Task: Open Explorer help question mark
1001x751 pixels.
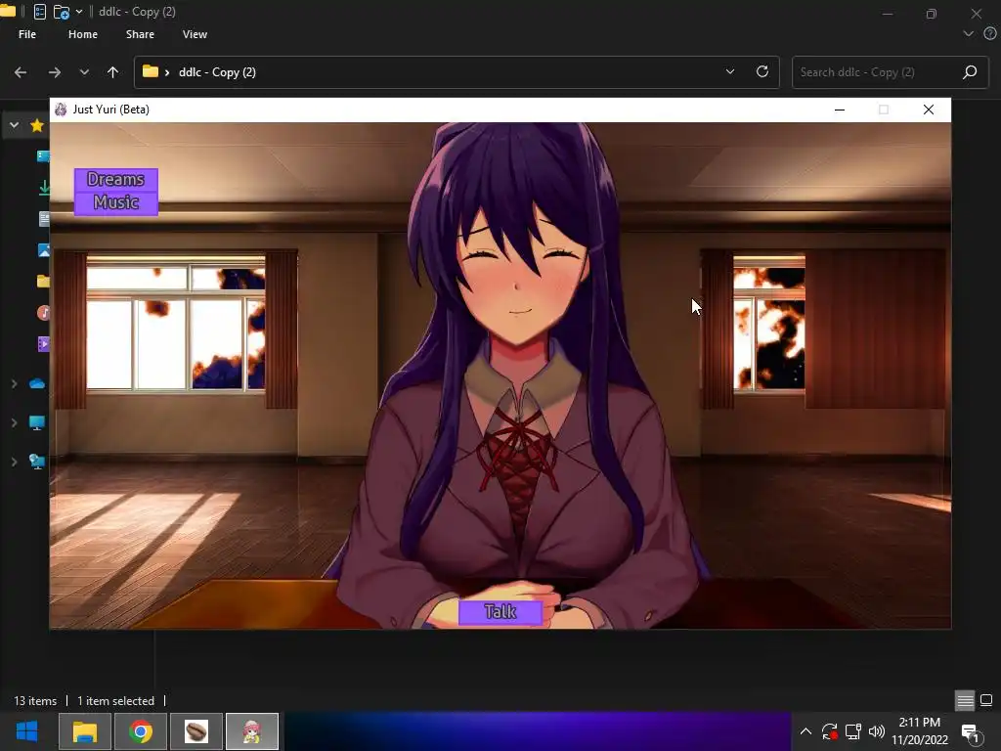Action: pos(990,34)
